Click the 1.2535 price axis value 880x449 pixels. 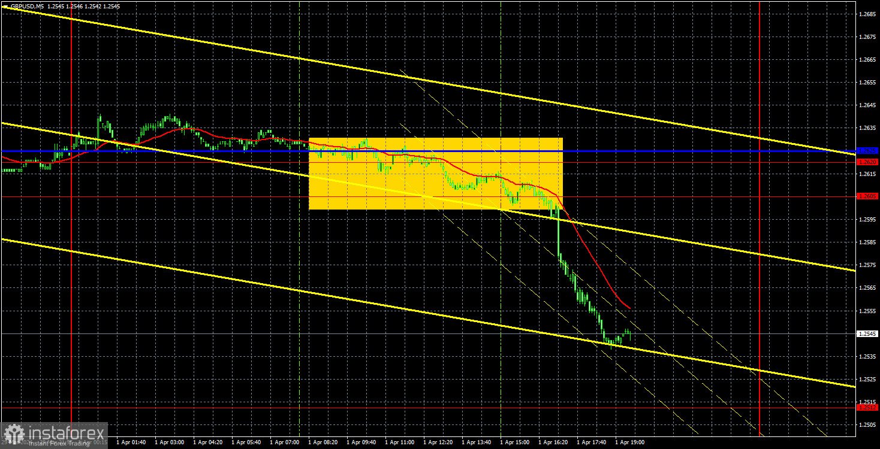pos(867,356)
